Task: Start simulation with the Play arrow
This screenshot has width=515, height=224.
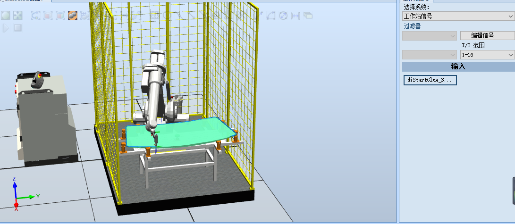Action: (6, 28)
